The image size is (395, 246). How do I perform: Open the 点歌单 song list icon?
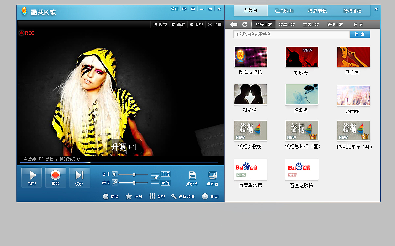click(192, 179)
